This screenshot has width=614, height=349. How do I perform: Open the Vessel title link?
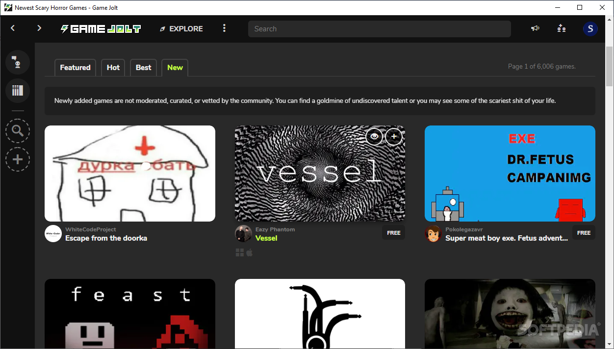pos(266,238)
